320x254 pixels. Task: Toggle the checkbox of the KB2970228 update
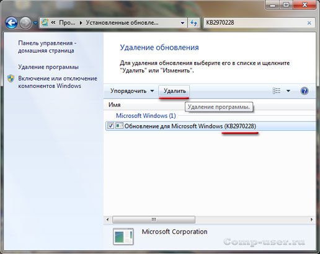(x=110, y=126)
